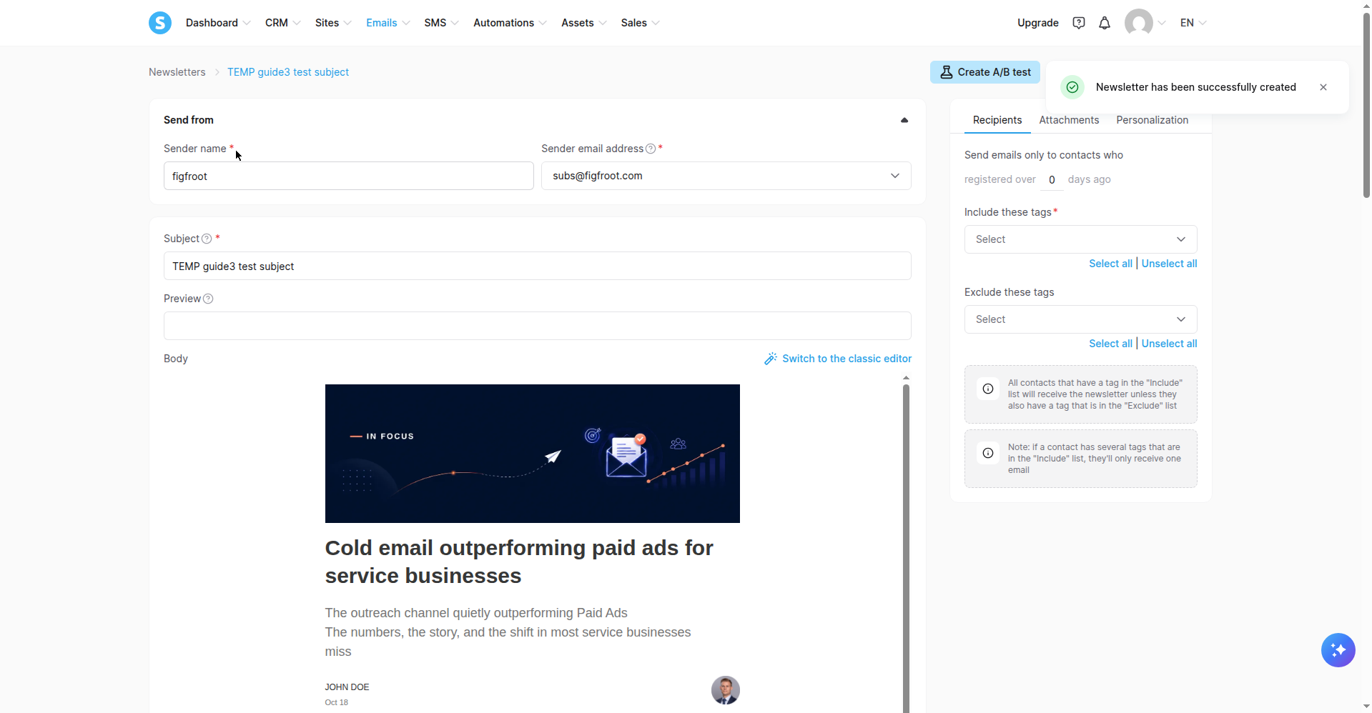
Task: Click the In Focus banner image
Action: (x=532, y=454)
